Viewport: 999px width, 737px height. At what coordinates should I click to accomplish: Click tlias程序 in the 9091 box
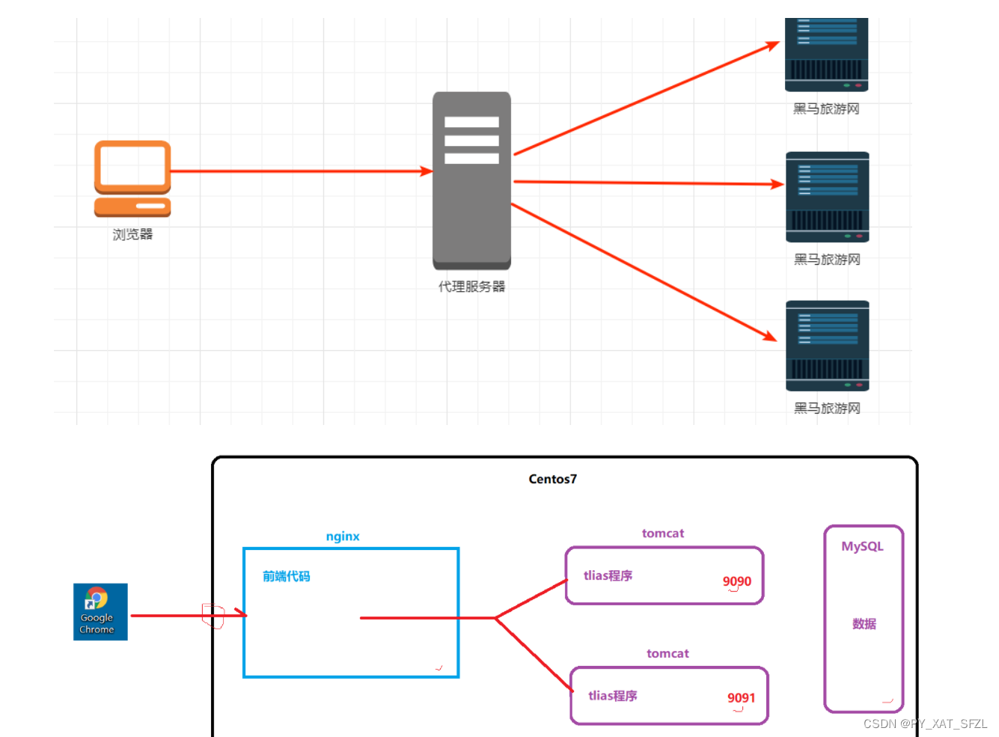click(612, 696)
